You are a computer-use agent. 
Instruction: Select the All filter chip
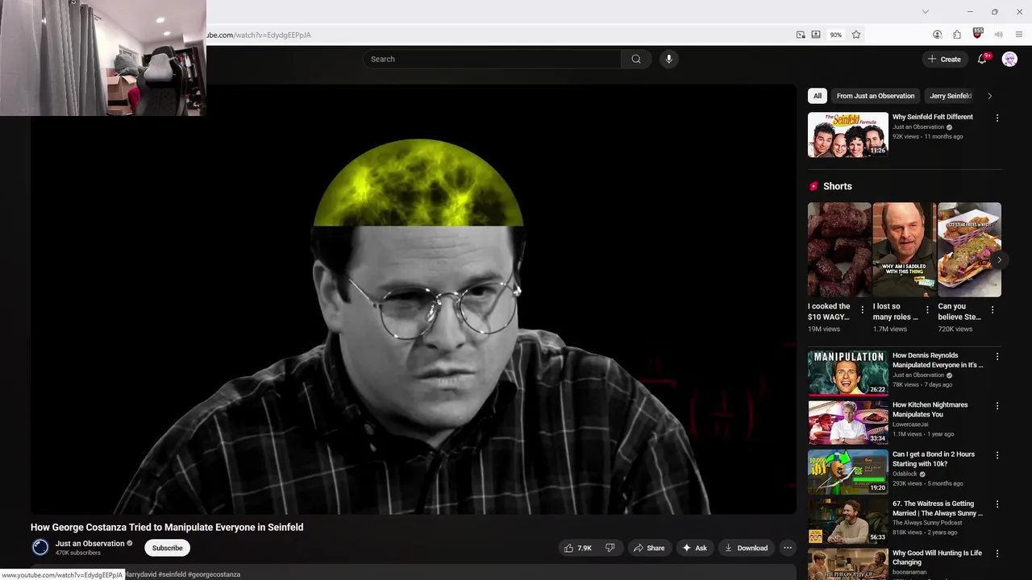point(818,96)
